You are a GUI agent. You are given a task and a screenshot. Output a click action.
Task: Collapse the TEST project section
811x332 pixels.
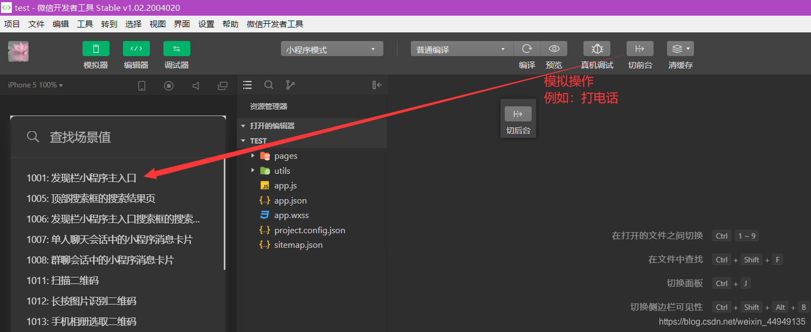pyautogui.click(x=312, y=140)
